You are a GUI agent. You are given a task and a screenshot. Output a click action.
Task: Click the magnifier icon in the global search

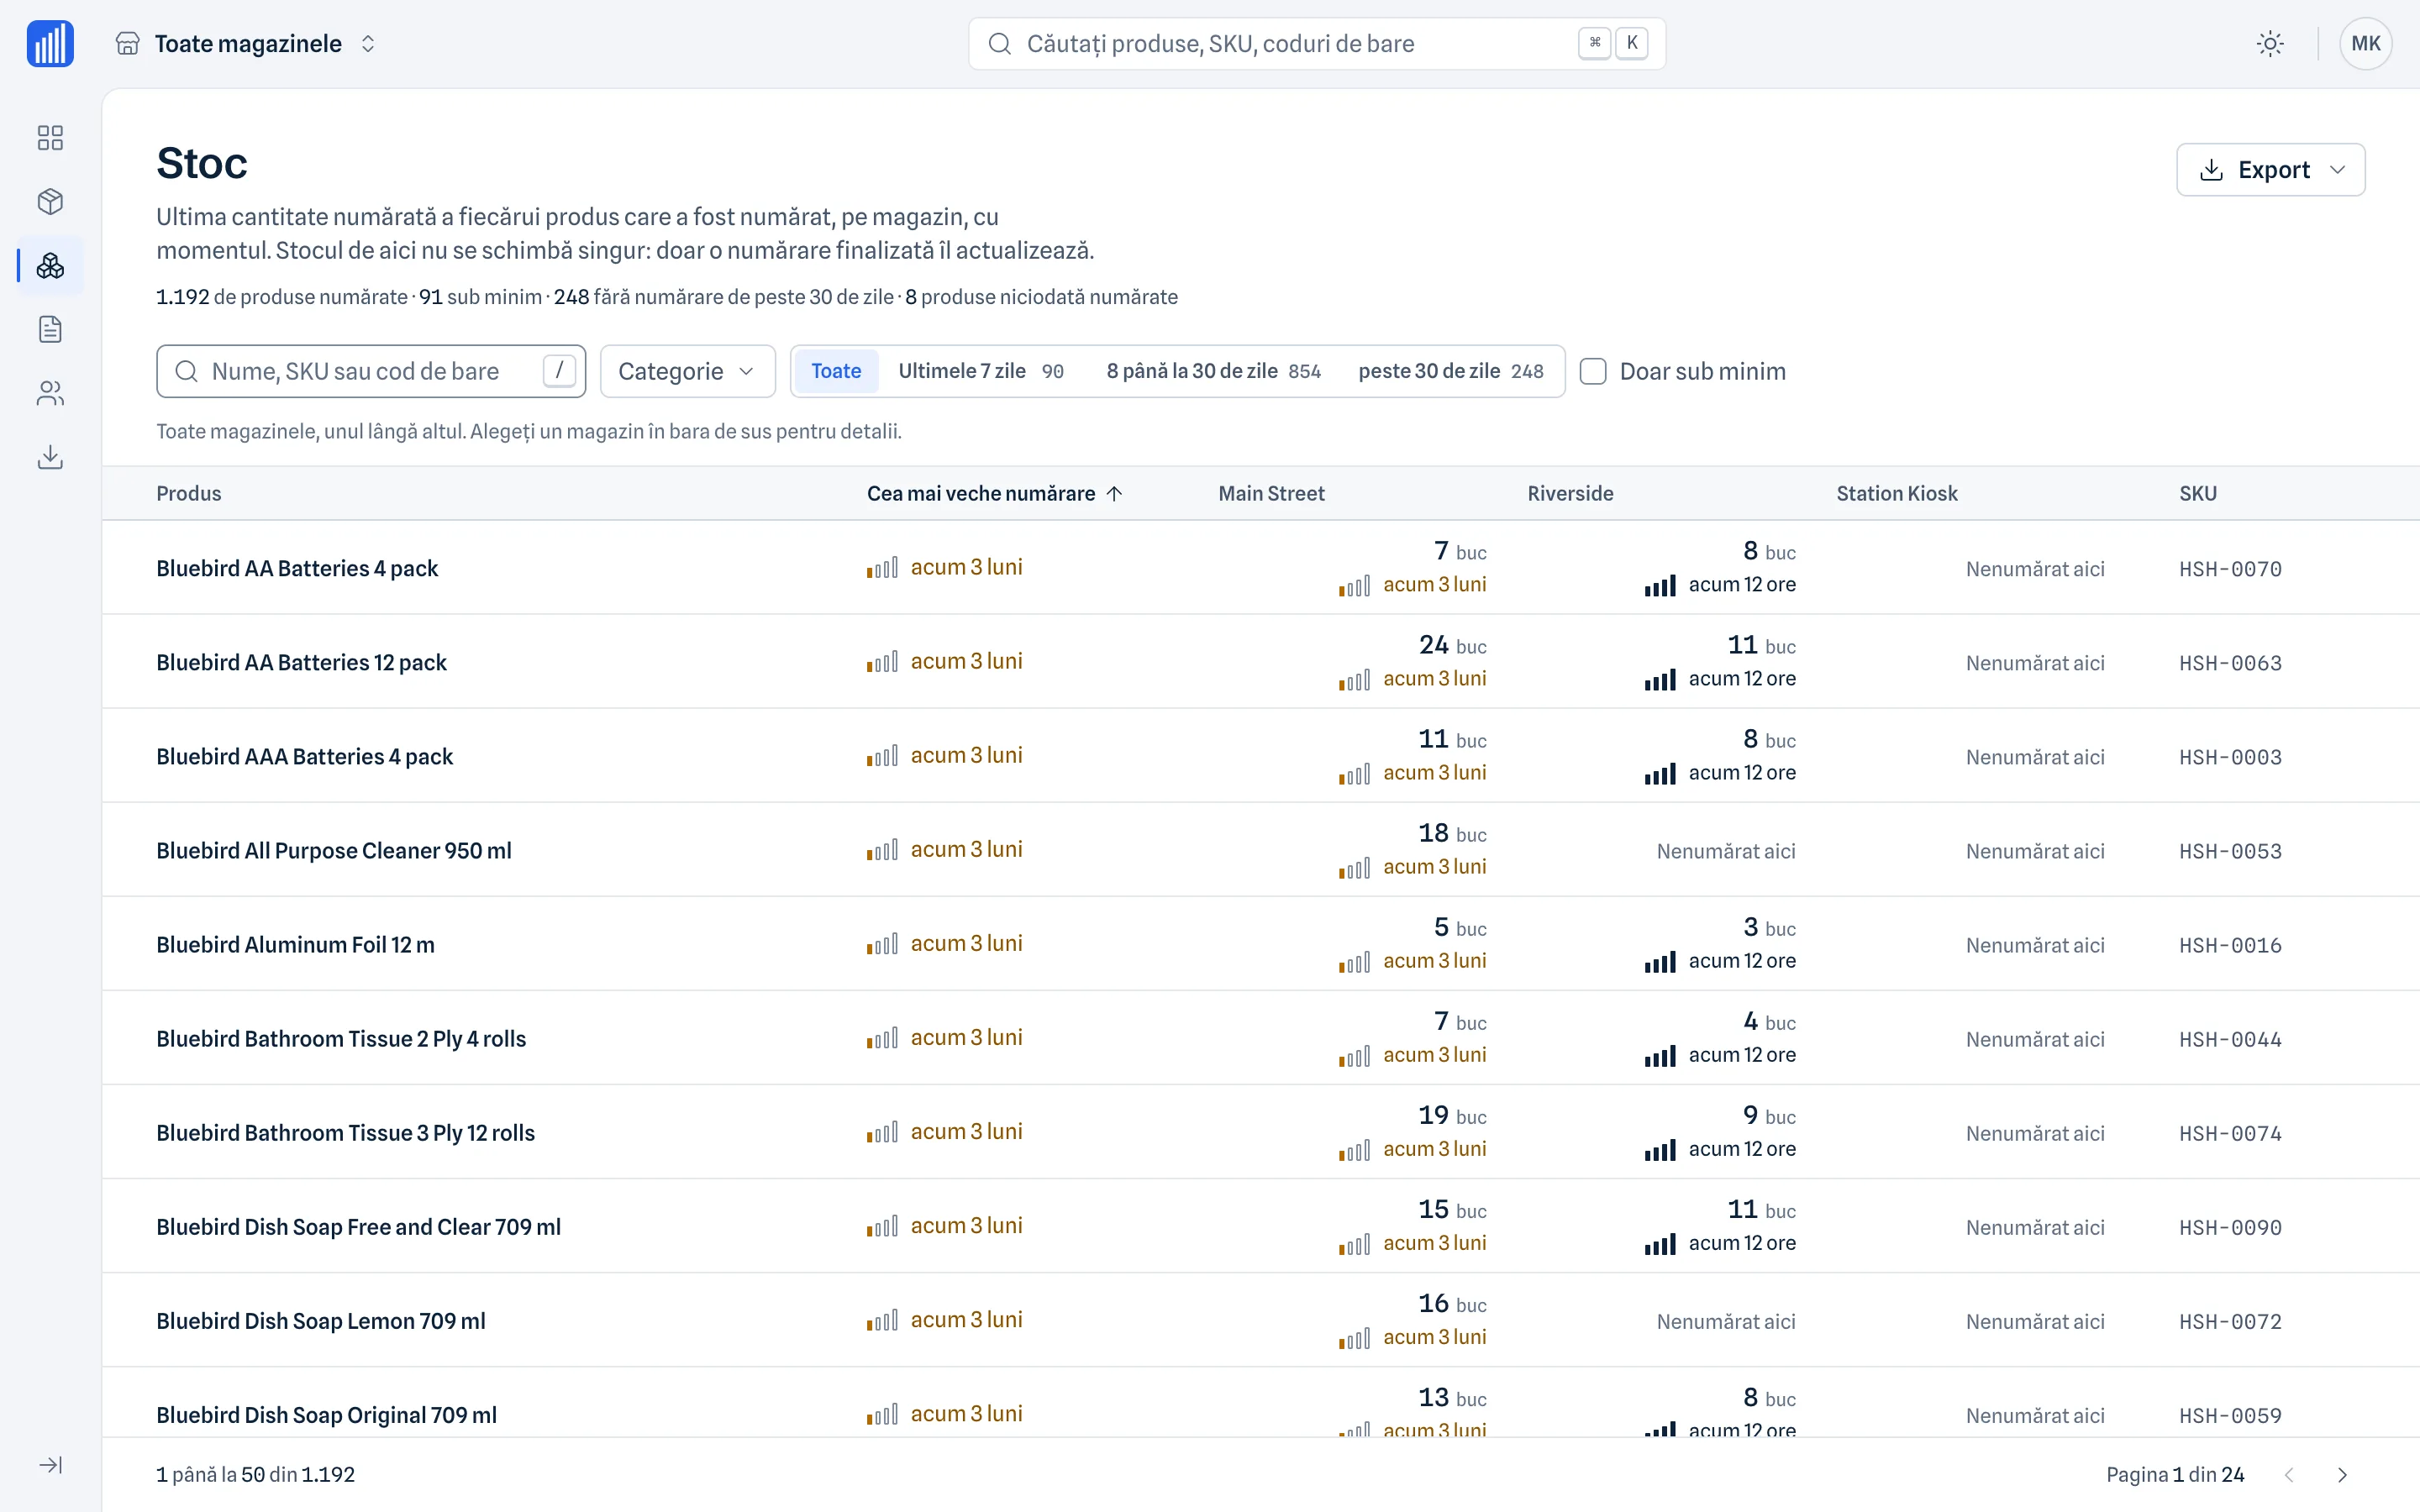[x=999, y=44]
